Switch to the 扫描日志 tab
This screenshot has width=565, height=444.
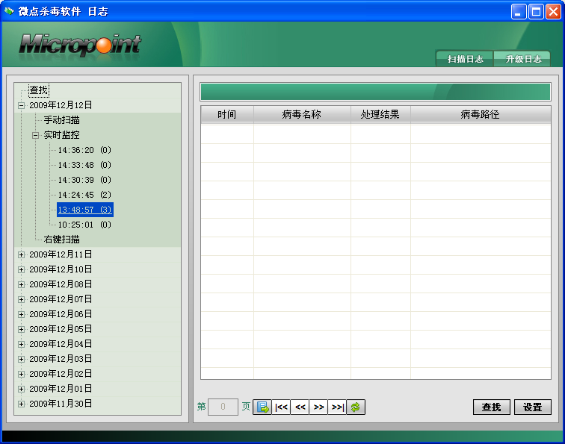pos(465,59)
